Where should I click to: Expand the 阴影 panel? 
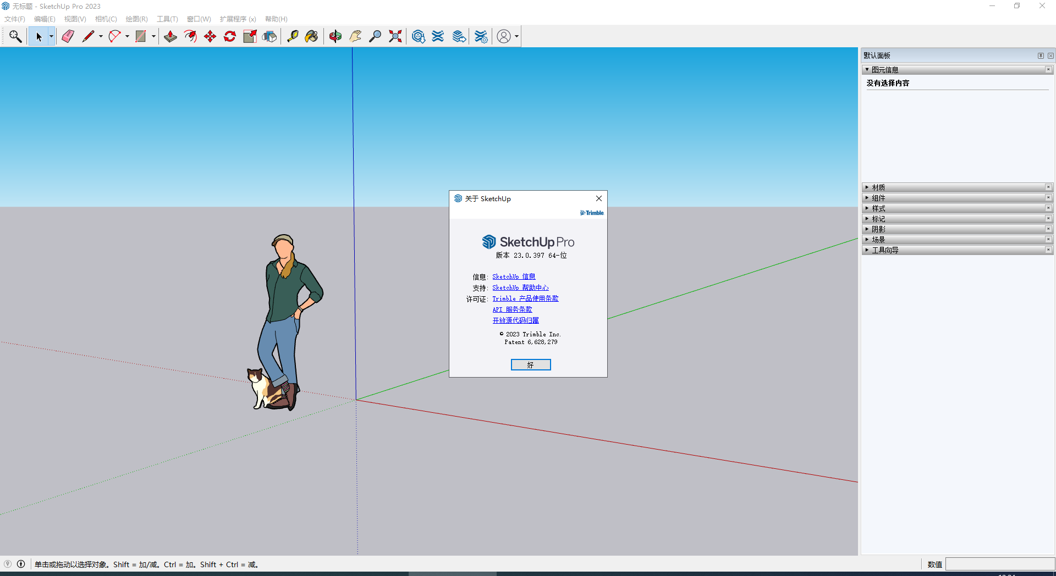point(957,229)
